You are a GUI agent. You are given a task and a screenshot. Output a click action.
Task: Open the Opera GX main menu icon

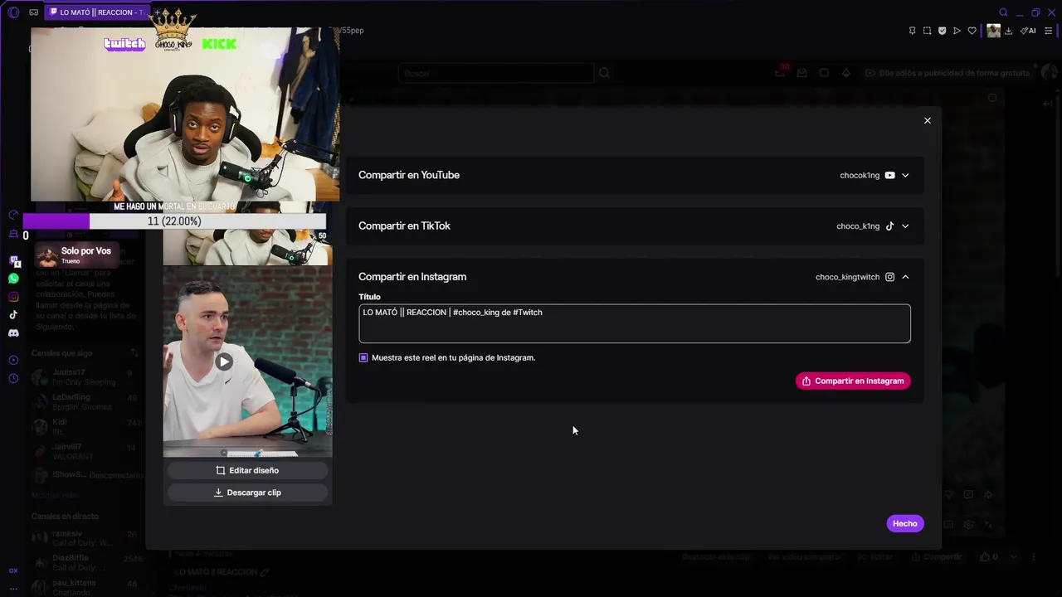[x=13, y=12]
